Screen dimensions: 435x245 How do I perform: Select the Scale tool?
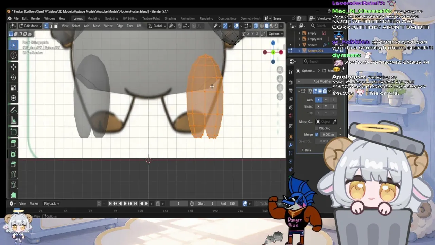14,88
